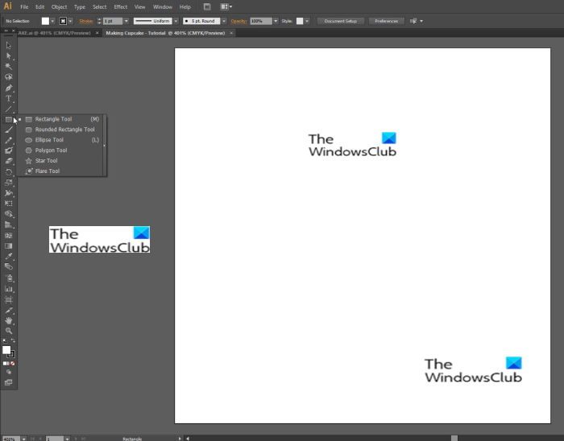
Task: Open the Window menu
Action: pyautogui.click(x=163, y=6)
